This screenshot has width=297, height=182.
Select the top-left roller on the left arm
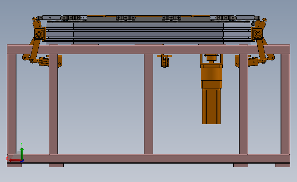tap(34, 19)
